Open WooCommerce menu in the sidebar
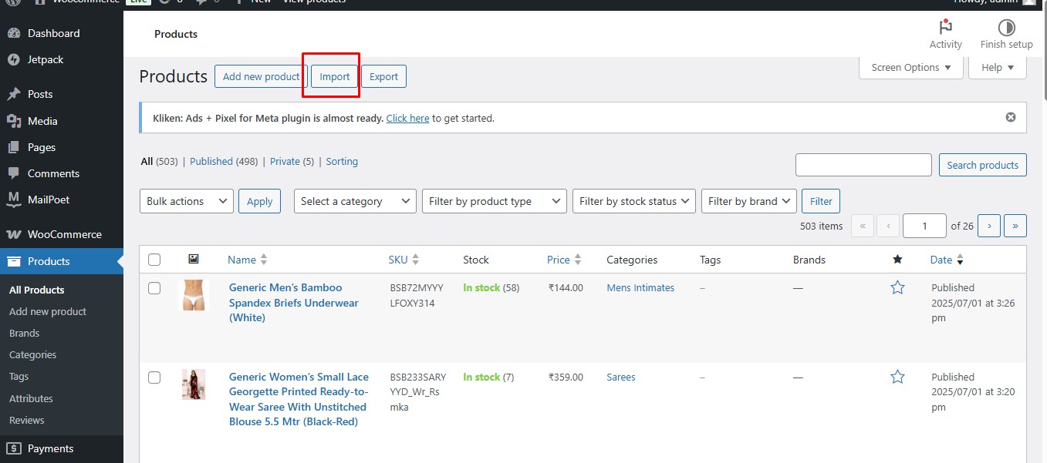The width and height of the screenshot is (1047, 463). click(64, 234)
